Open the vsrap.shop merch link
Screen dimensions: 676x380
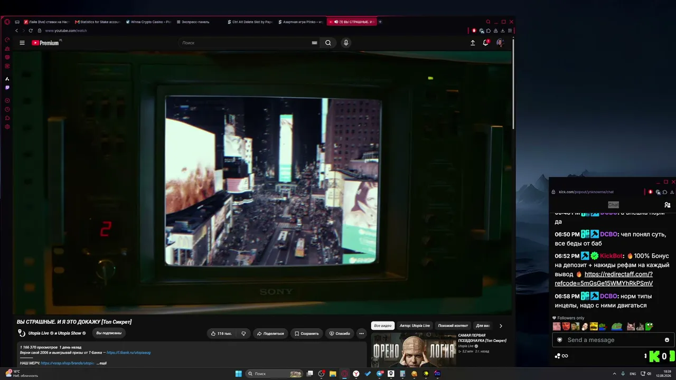pyautogui.click(x=68, y=363)
